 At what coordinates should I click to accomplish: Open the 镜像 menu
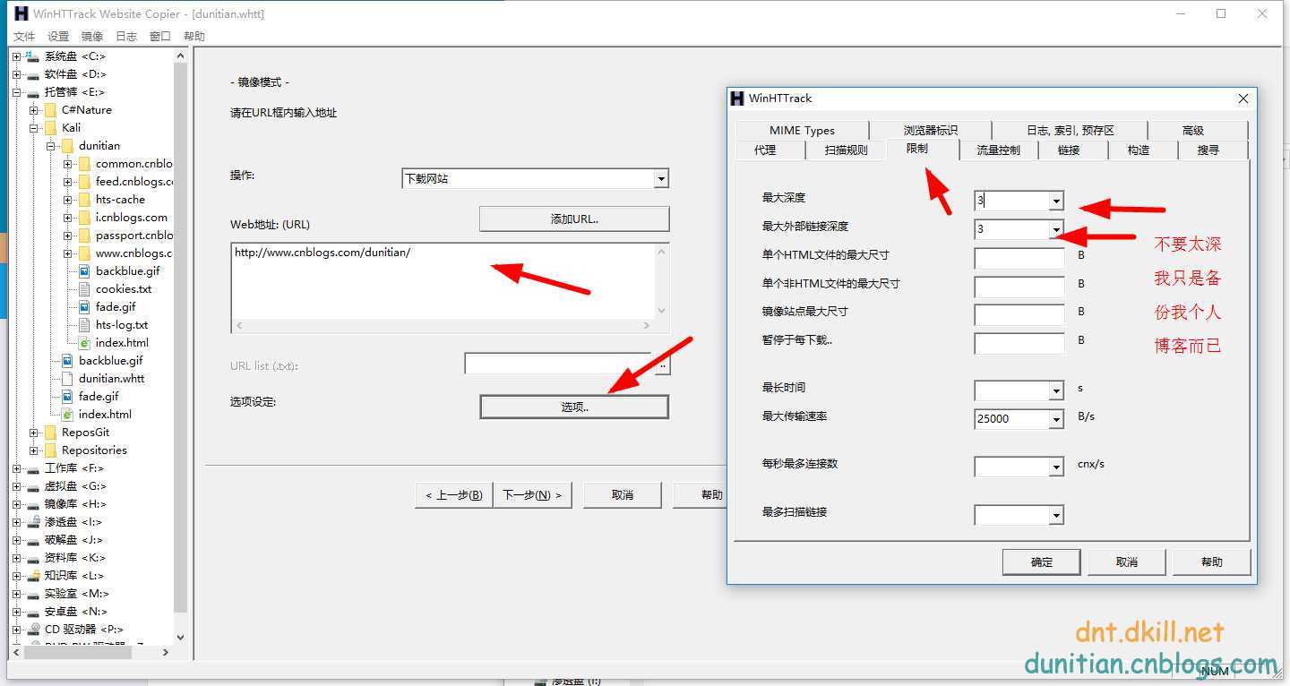[x=92, y=37]
